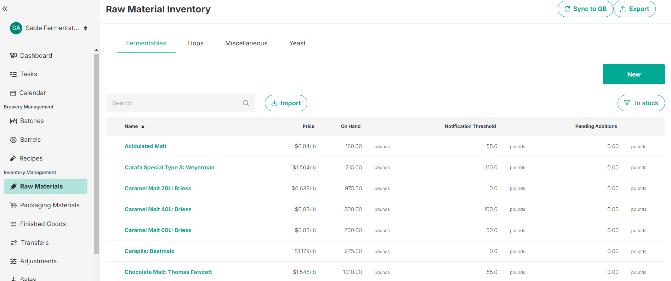Image resolution: width=671 pixels, height=281 pixels.
Task: Select the Miscellaneous tab
Action: point(246,43)
